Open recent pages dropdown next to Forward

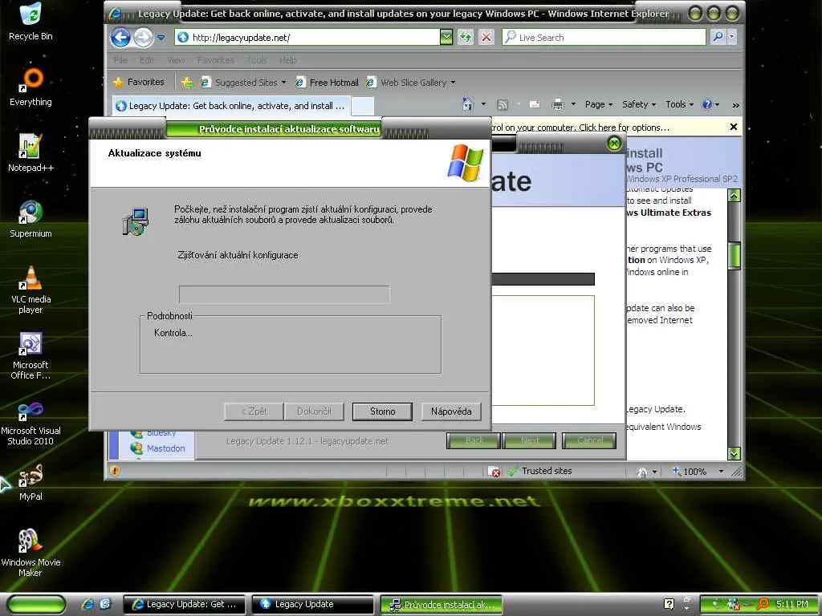point(161,38)
